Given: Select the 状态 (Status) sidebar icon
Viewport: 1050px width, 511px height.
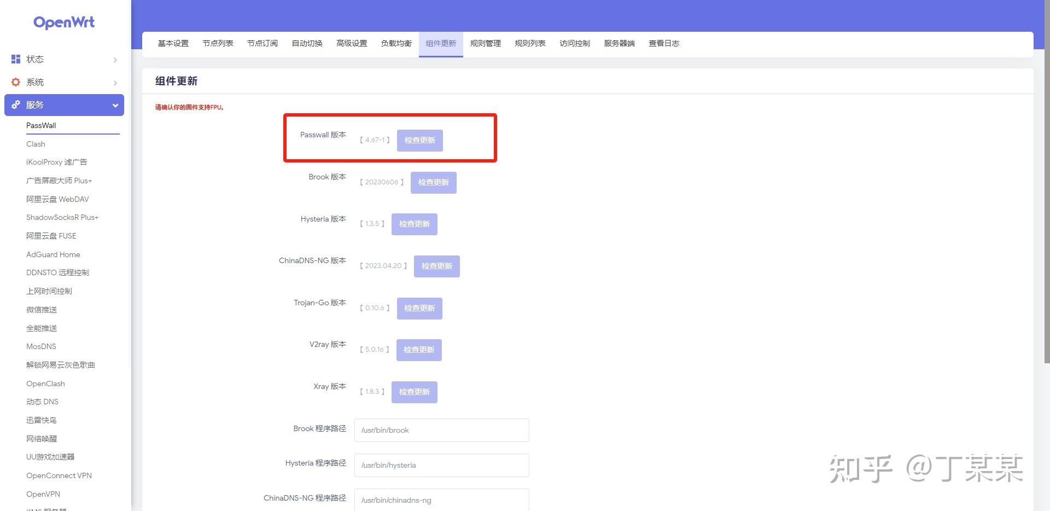Looking at the screenshot, I should 15,59.
